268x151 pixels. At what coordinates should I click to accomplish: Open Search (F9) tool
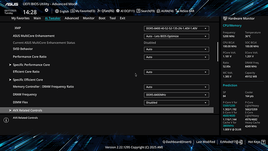[146, 11]
